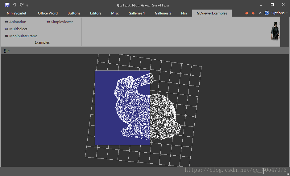Launch the SimpleViewer example
The image size is (290, 176).
(x=60, y=22)
